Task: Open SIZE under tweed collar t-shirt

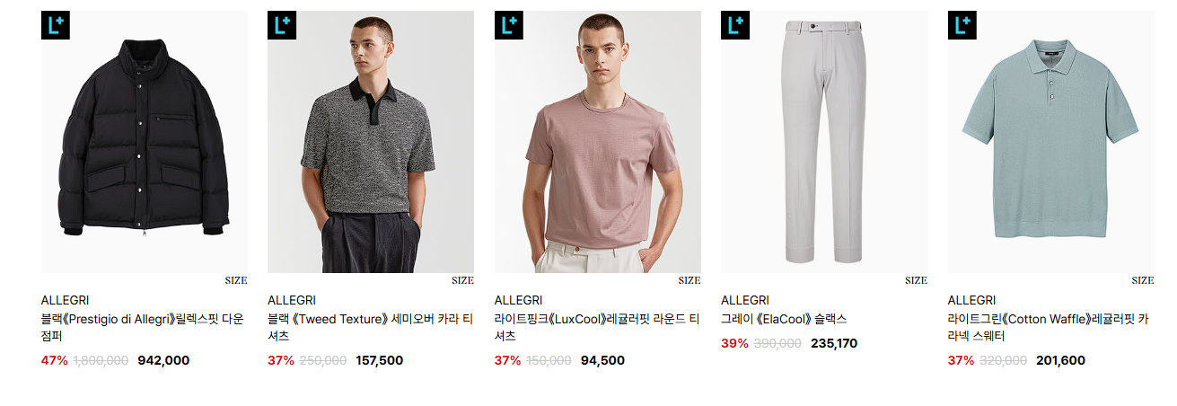Action: [x=462, y=280]
